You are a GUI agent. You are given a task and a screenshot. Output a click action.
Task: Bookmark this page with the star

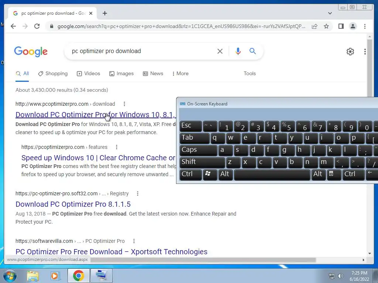[x=326, y=26]
